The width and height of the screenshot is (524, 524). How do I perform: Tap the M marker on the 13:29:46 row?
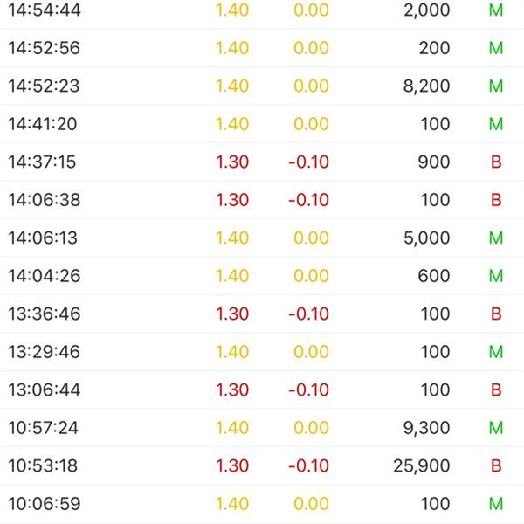click(x=496, y=352)
